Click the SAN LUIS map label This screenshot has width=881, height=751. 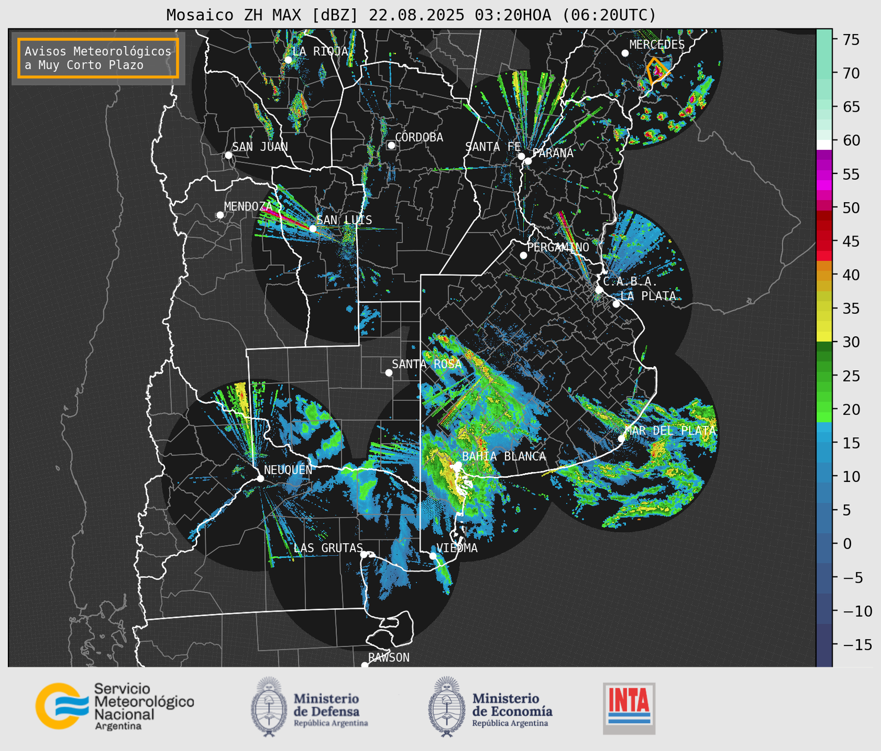344,220
